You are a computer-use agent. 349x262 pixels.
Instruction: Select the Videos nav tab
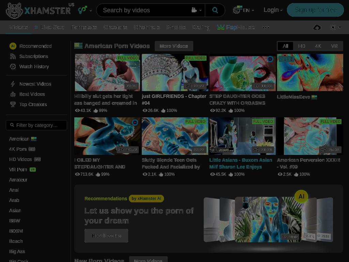[x=18, y=27]
